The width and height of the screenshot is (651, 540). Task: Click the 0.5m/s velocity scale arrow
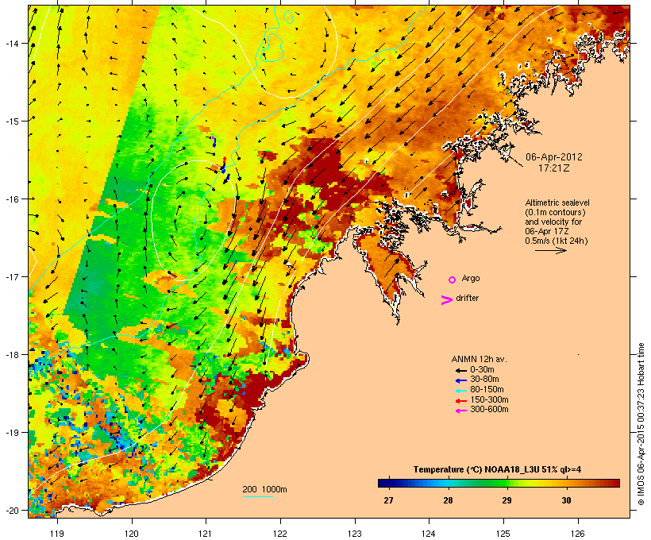(x=550, y=250)
